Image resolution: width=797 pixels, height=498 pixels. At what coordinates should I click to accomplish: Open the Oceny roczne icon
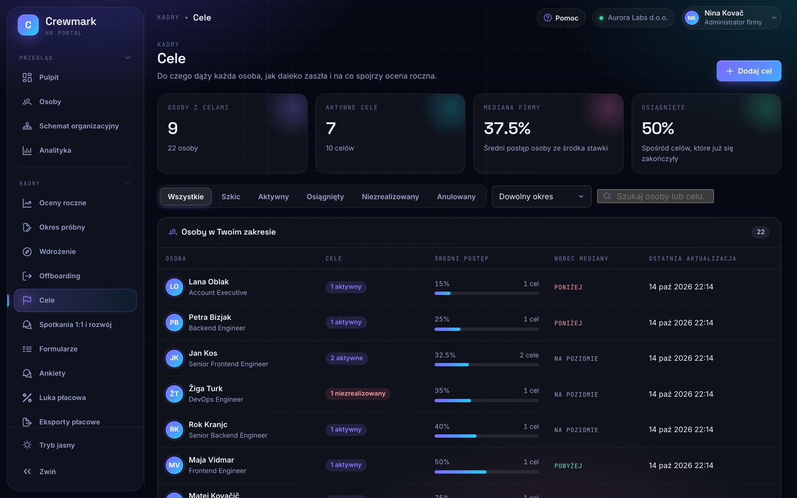tap(27, 203)
